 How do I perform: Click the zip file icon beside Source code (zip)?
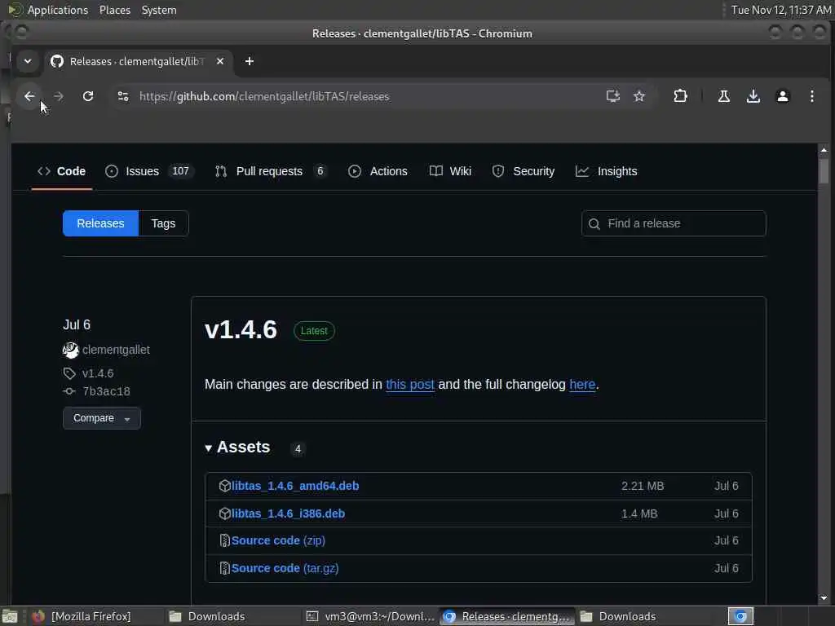tap(225, 541)
